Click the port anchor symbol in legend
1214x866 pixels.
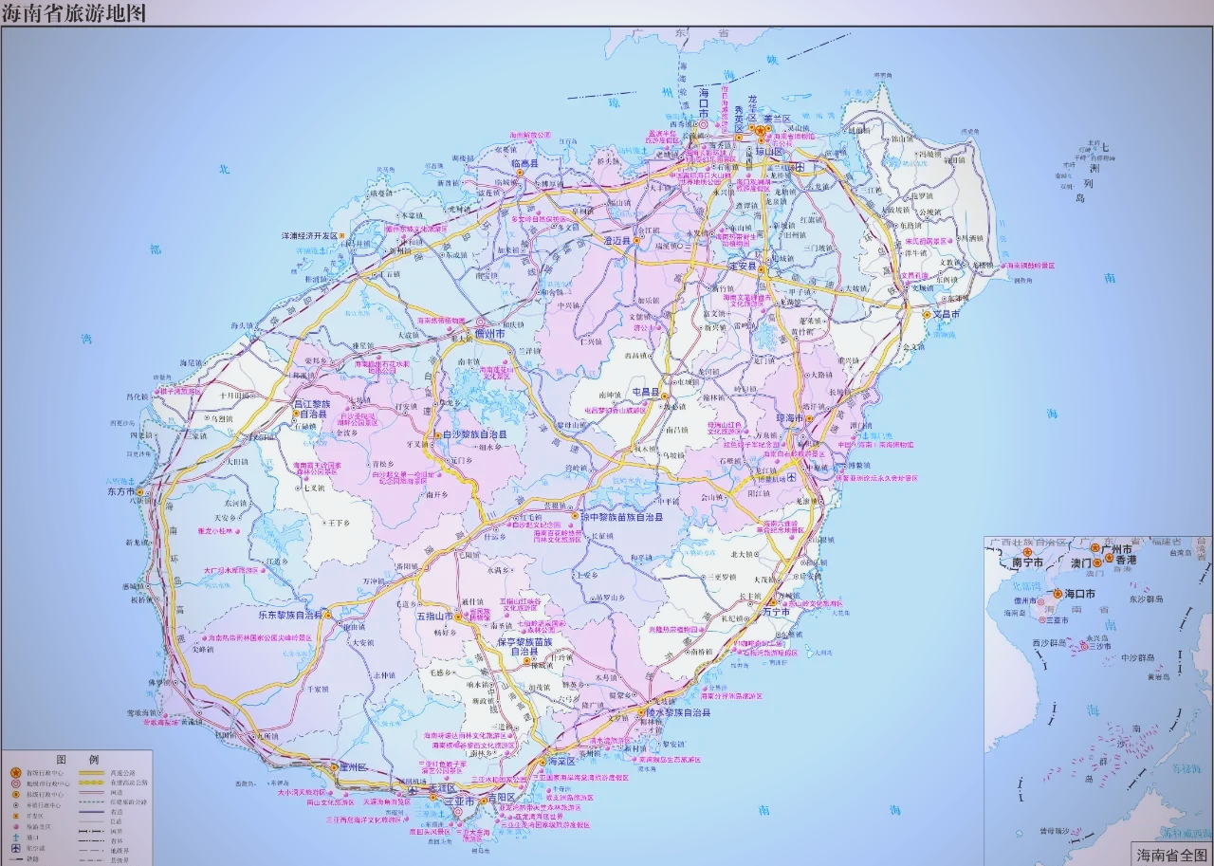tap(15, 836)
